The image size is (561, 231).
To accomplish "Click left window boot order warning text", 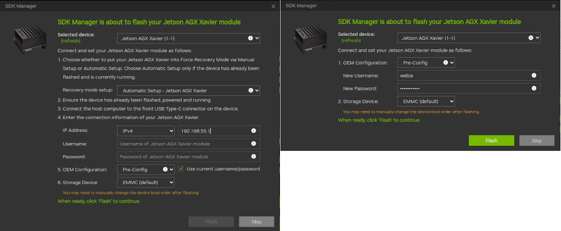I will coord(131,193).
